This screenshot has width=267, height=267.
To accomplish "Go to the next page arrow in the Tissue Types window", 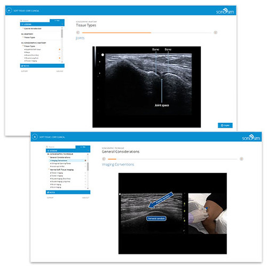I will (215, 33).
